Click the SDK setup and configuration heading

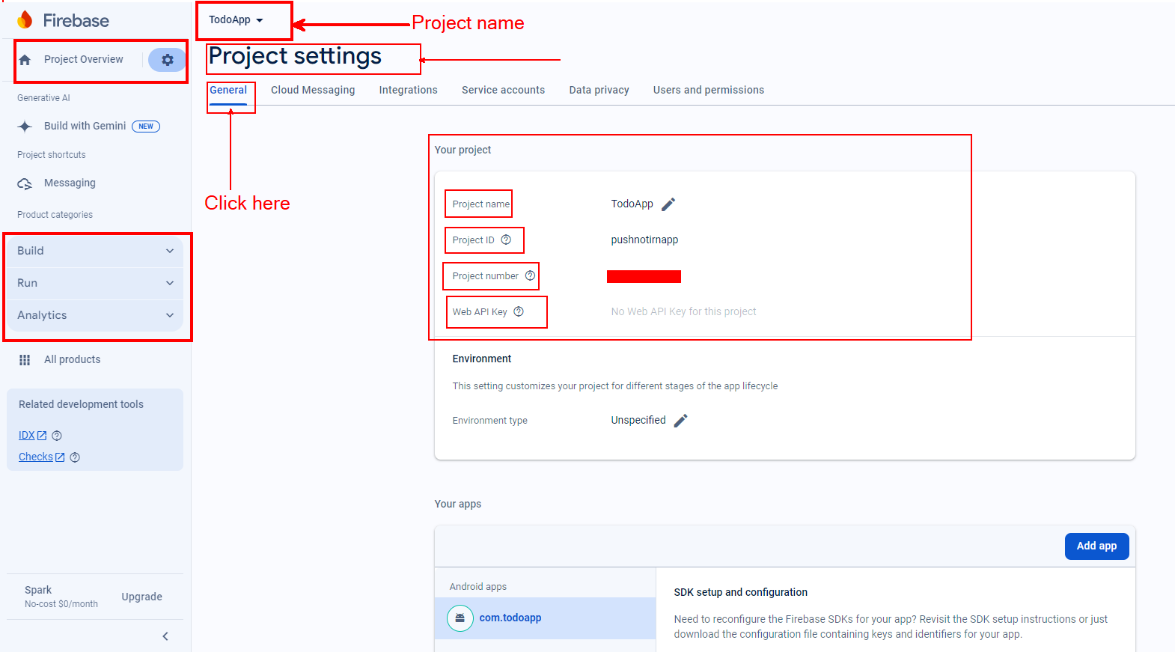coord(741,593)
